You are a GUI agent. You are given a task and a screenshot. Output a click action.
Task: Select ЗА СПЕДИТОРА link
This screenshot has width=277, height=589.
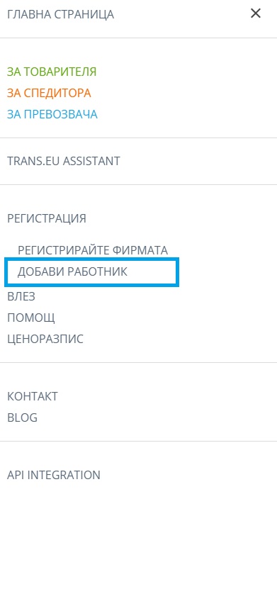click(49, 93)
